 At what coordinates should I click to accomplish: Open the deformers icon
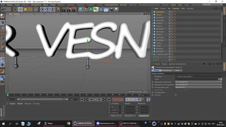click(101, 10)
